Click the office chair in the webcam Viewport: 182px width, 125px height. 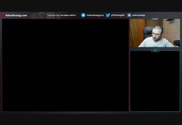point(148,32)
